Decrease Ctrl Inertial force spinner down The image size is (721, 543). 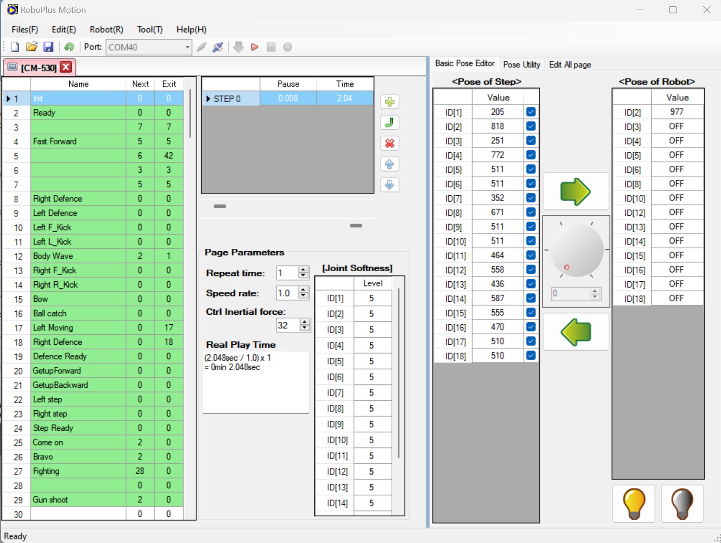click(304, 329)
